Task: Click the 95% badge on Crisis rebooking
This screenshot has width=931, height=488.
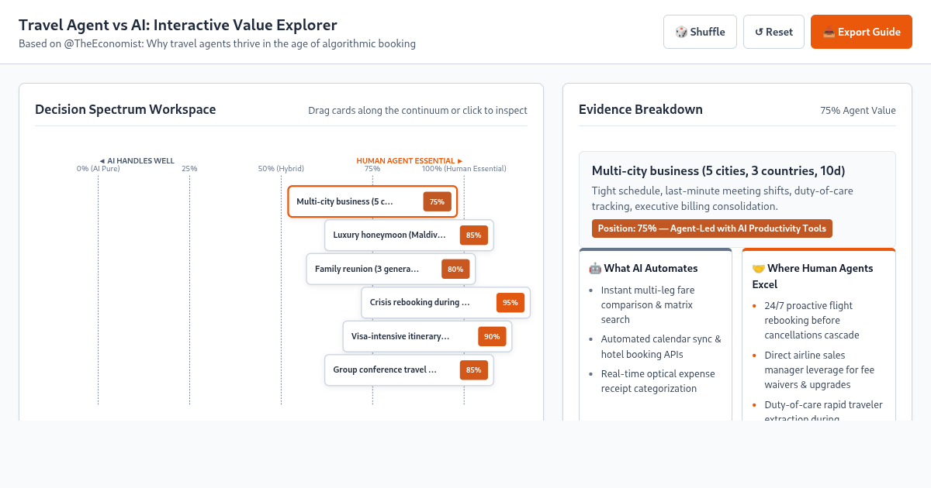Action: point(510,302)
